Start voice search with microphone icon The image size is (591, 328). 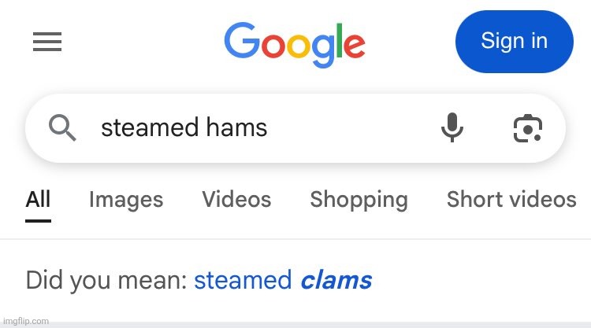click(452, 127)
